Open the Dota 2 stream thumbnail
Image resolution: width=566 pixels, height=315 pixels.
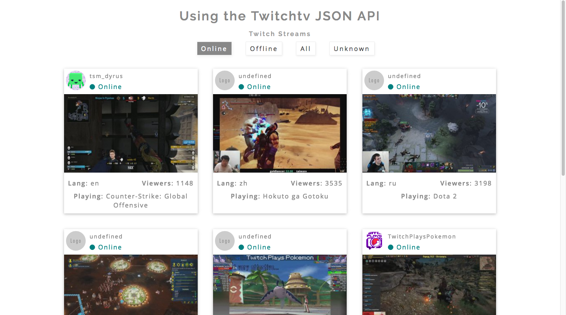point(429,133)
